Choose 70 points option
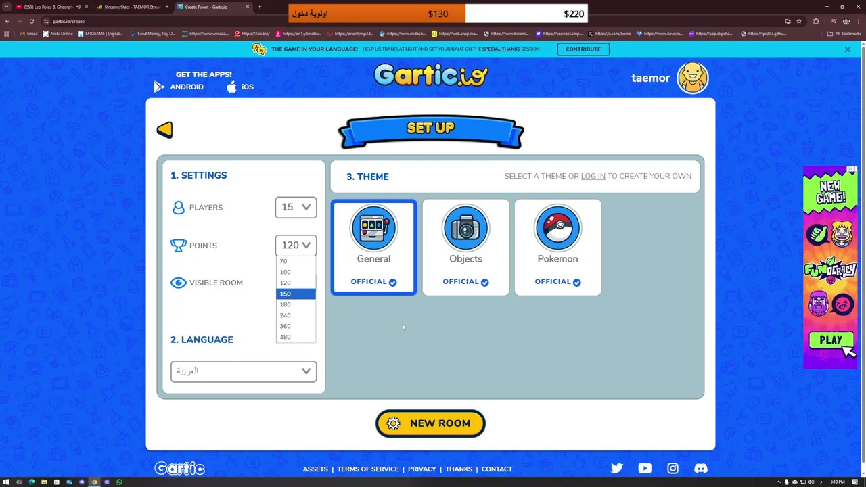 pos(296,261)
